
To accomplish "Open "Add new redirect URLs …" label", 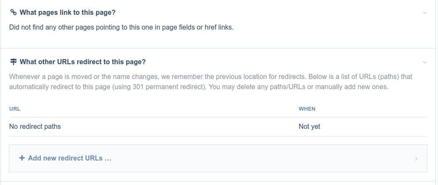I will [70, 158].
